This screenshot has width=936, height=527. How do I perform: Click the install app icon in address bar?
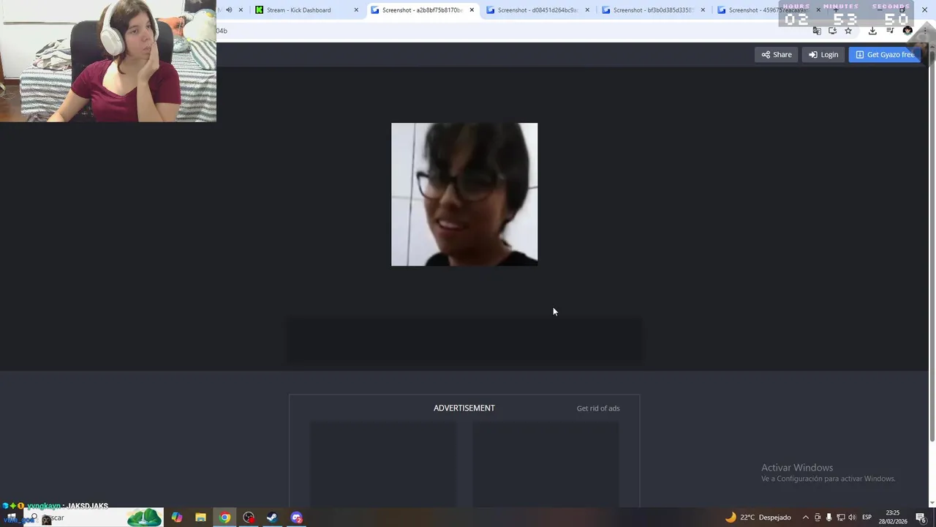[x=832, y=31]
